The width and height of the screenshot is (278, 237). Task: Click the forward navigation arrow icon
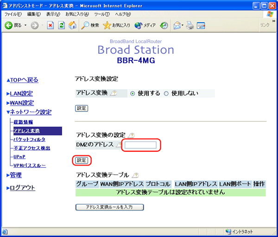pos(35,26)
